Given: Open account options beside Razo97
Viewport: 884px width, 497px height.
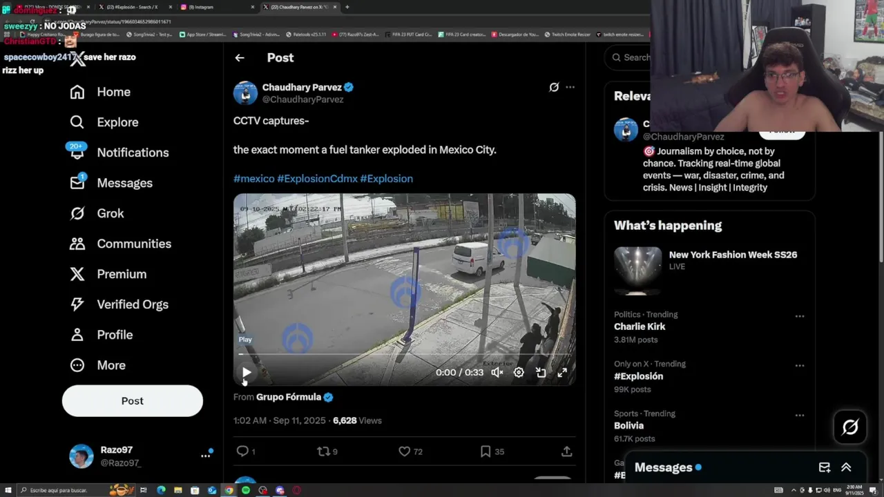Looking at the screenshot, I should pyautogui.click(x=205, y=456).
